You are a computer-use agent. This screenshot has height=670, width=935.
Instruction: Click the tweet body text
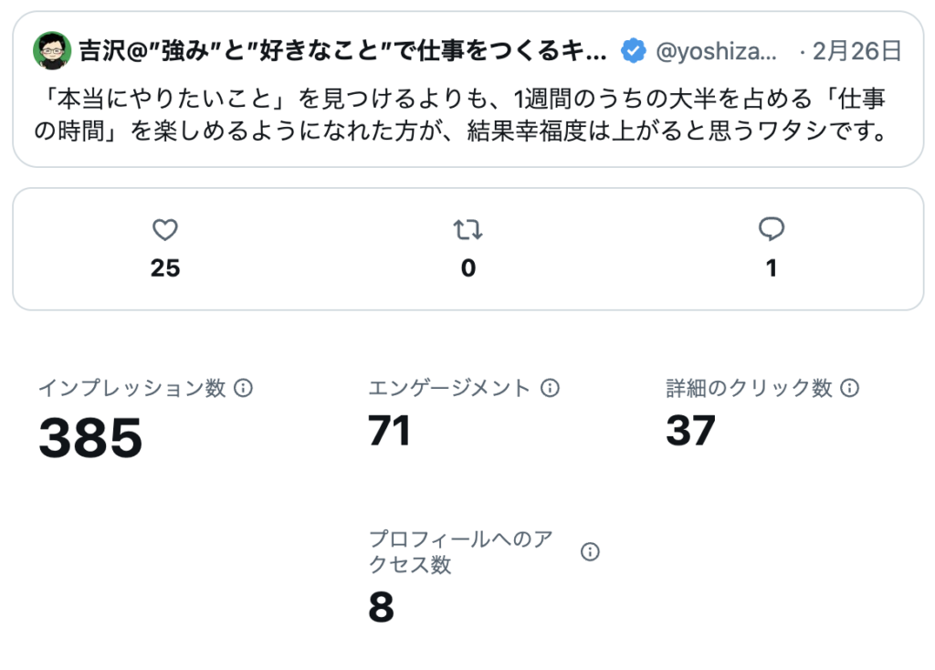[461, 116]
